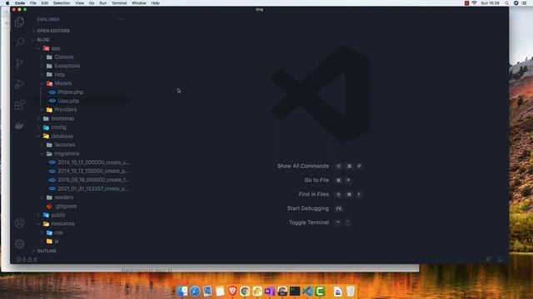Open 2021_01_31_153357_create_p... migration file
This screenshot has width=533, height=299.
point(93,189)
